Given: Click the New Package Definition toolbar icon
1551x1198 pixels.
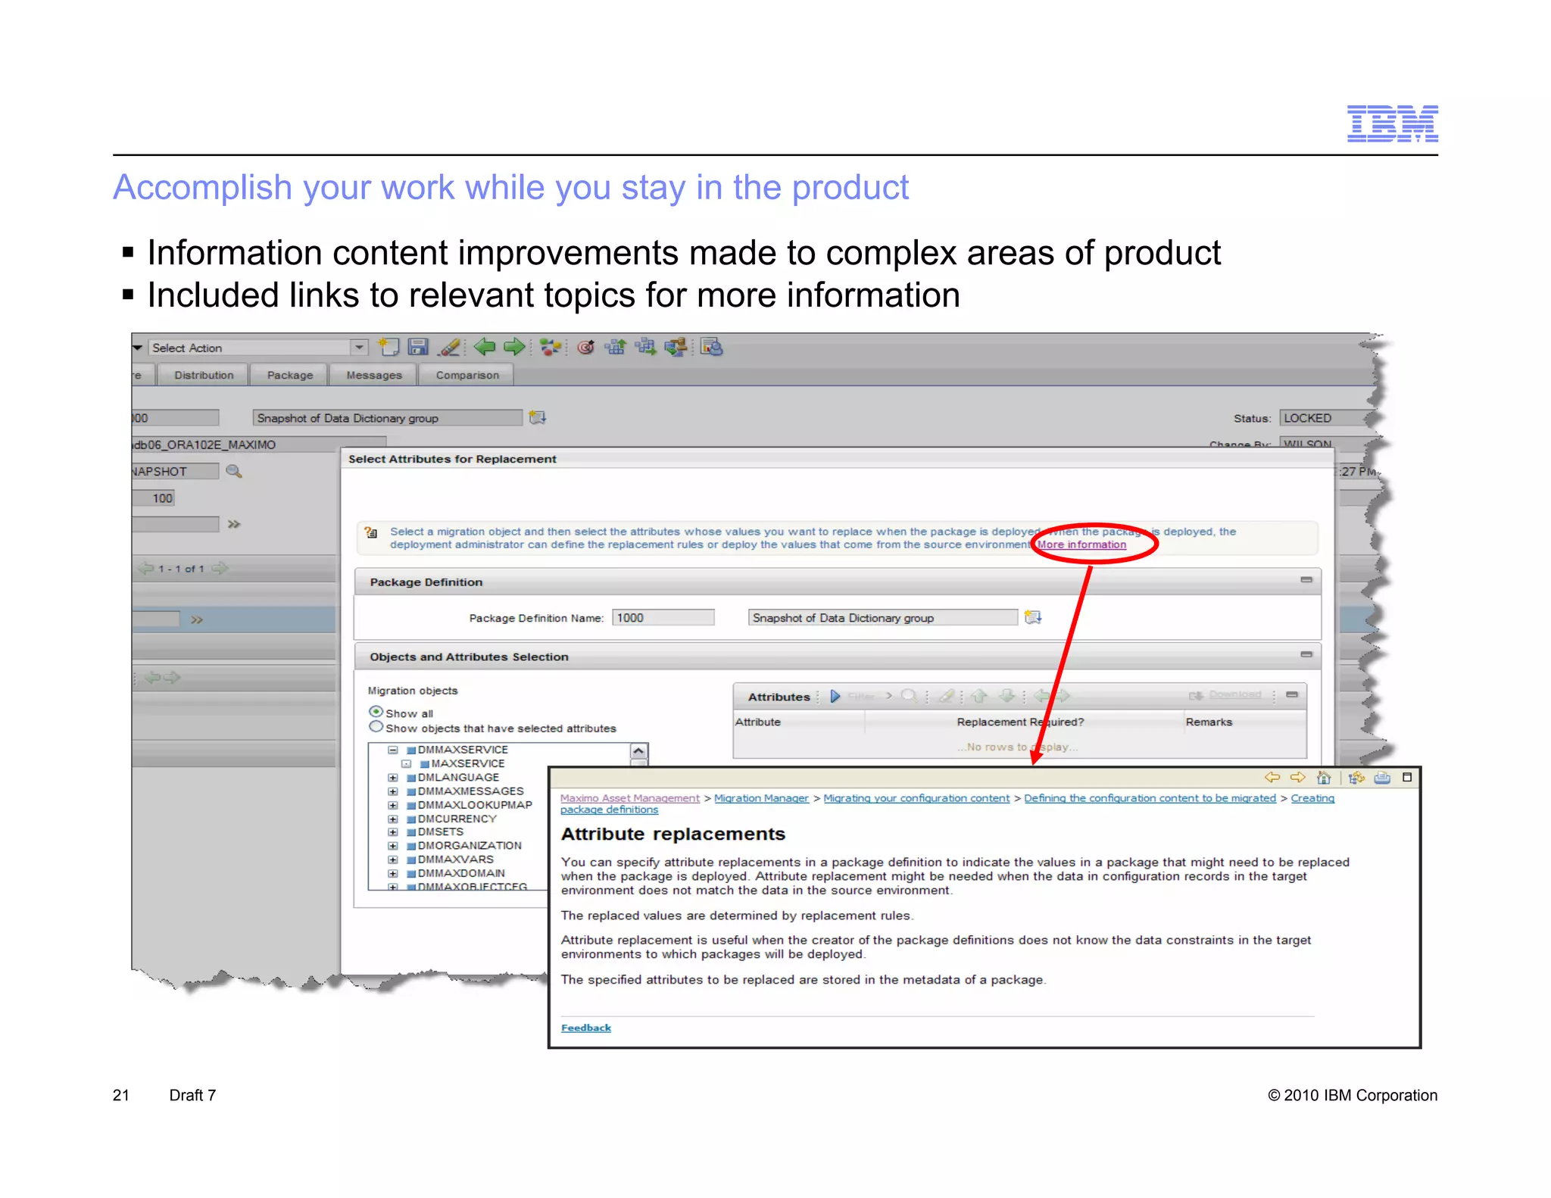Looking at the screenshot, I should 389,348.
